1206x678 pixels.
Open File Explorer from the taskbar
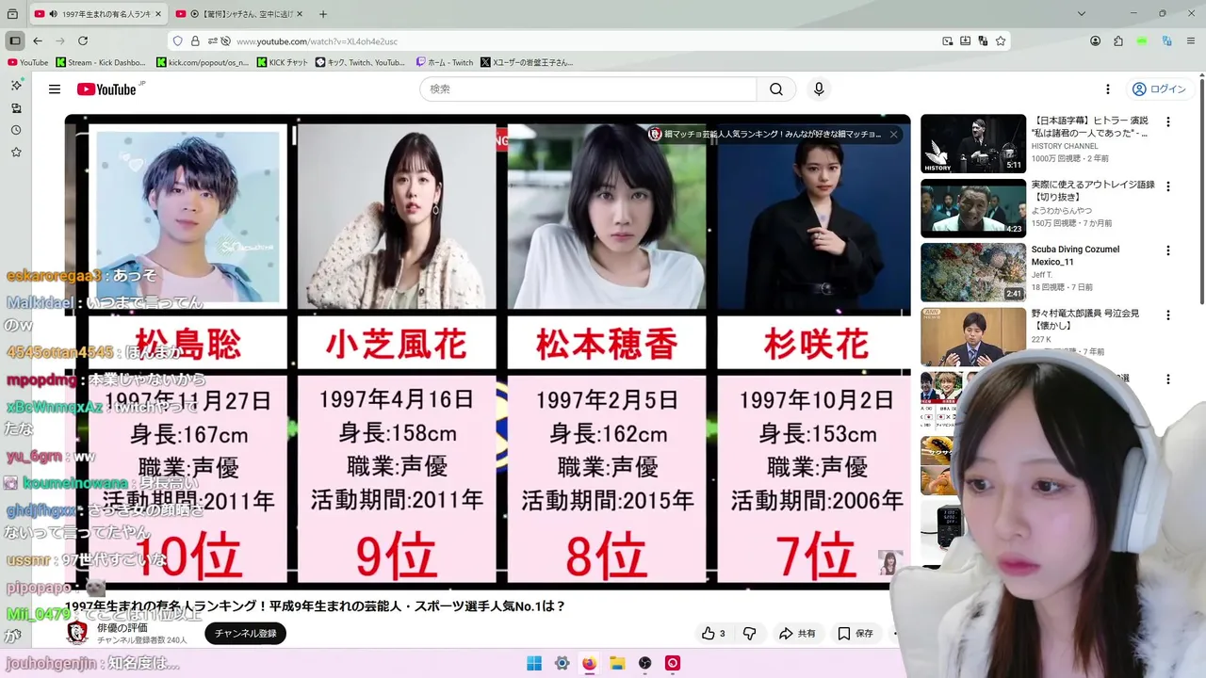coord(617,663)
